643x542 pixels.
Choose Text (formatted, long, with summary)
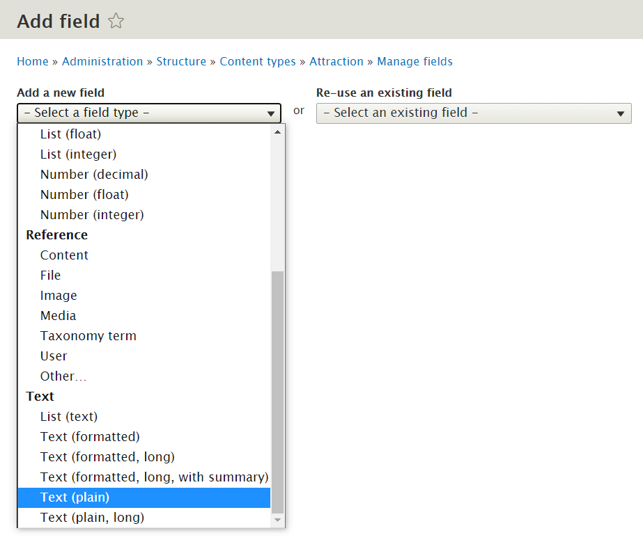(153, 477)
